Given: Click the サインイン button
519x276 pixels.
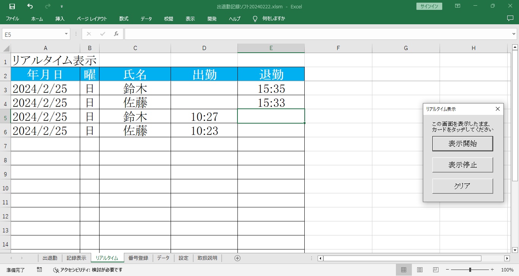Looking at the screenshot, I should pyautogui.click(x=429, y=6).
